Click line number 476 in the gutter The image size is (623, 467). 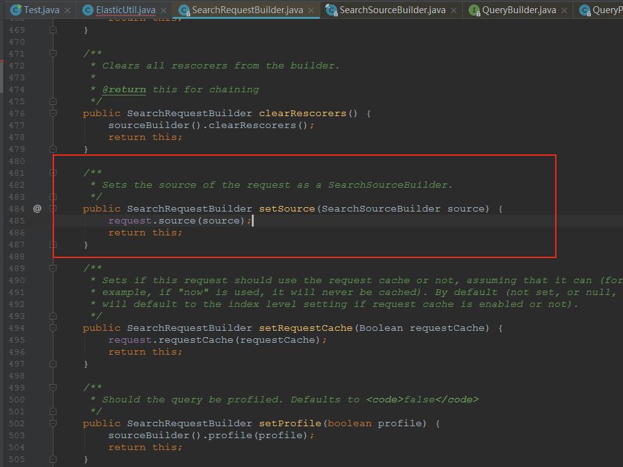pos(17,114)
